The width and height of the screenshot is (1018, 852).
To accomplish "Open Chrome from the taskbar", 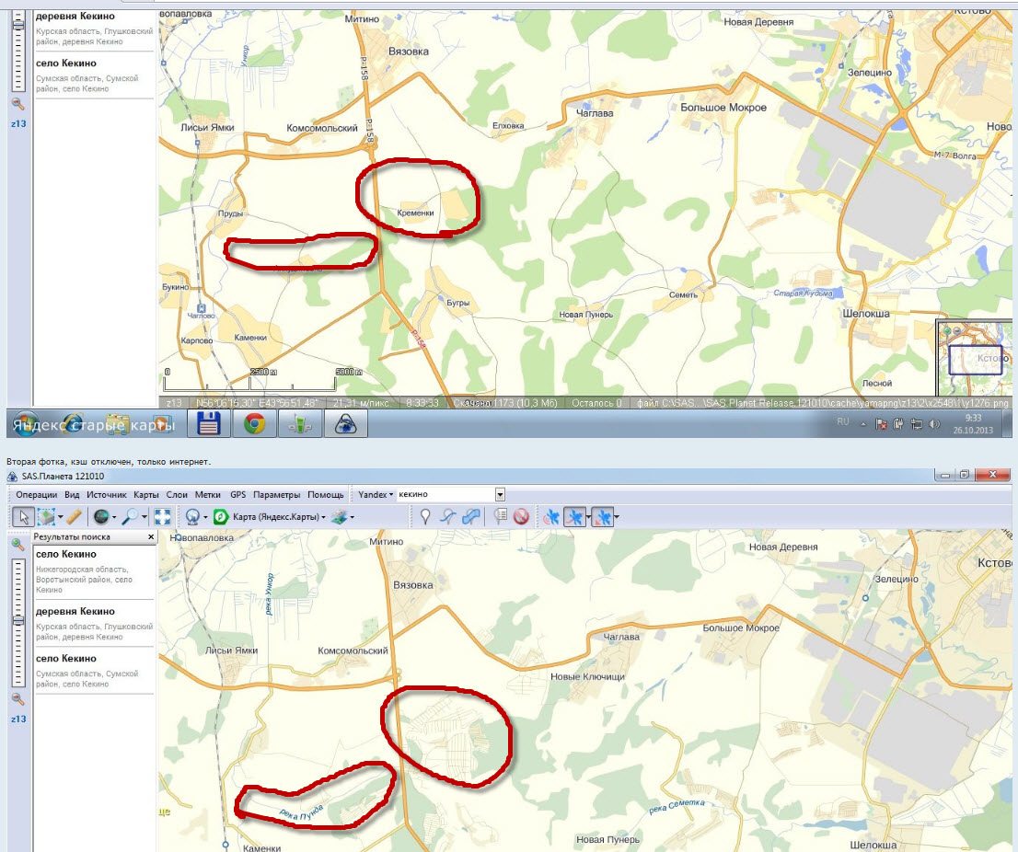I will click(x=254, y=423).
